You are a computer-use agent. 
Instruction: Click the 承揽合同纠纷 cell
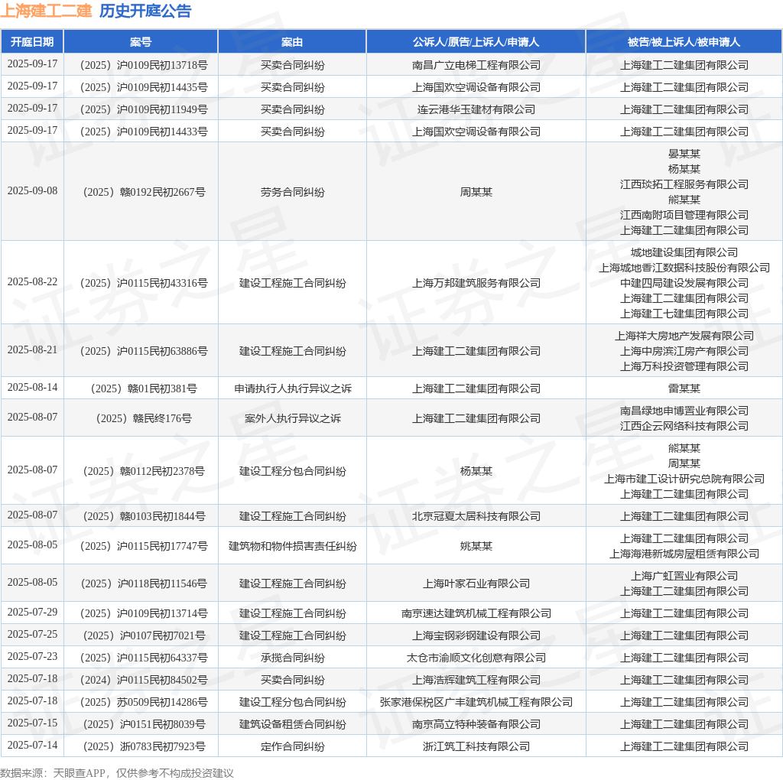pyautogui.click(x=292, y=658)
